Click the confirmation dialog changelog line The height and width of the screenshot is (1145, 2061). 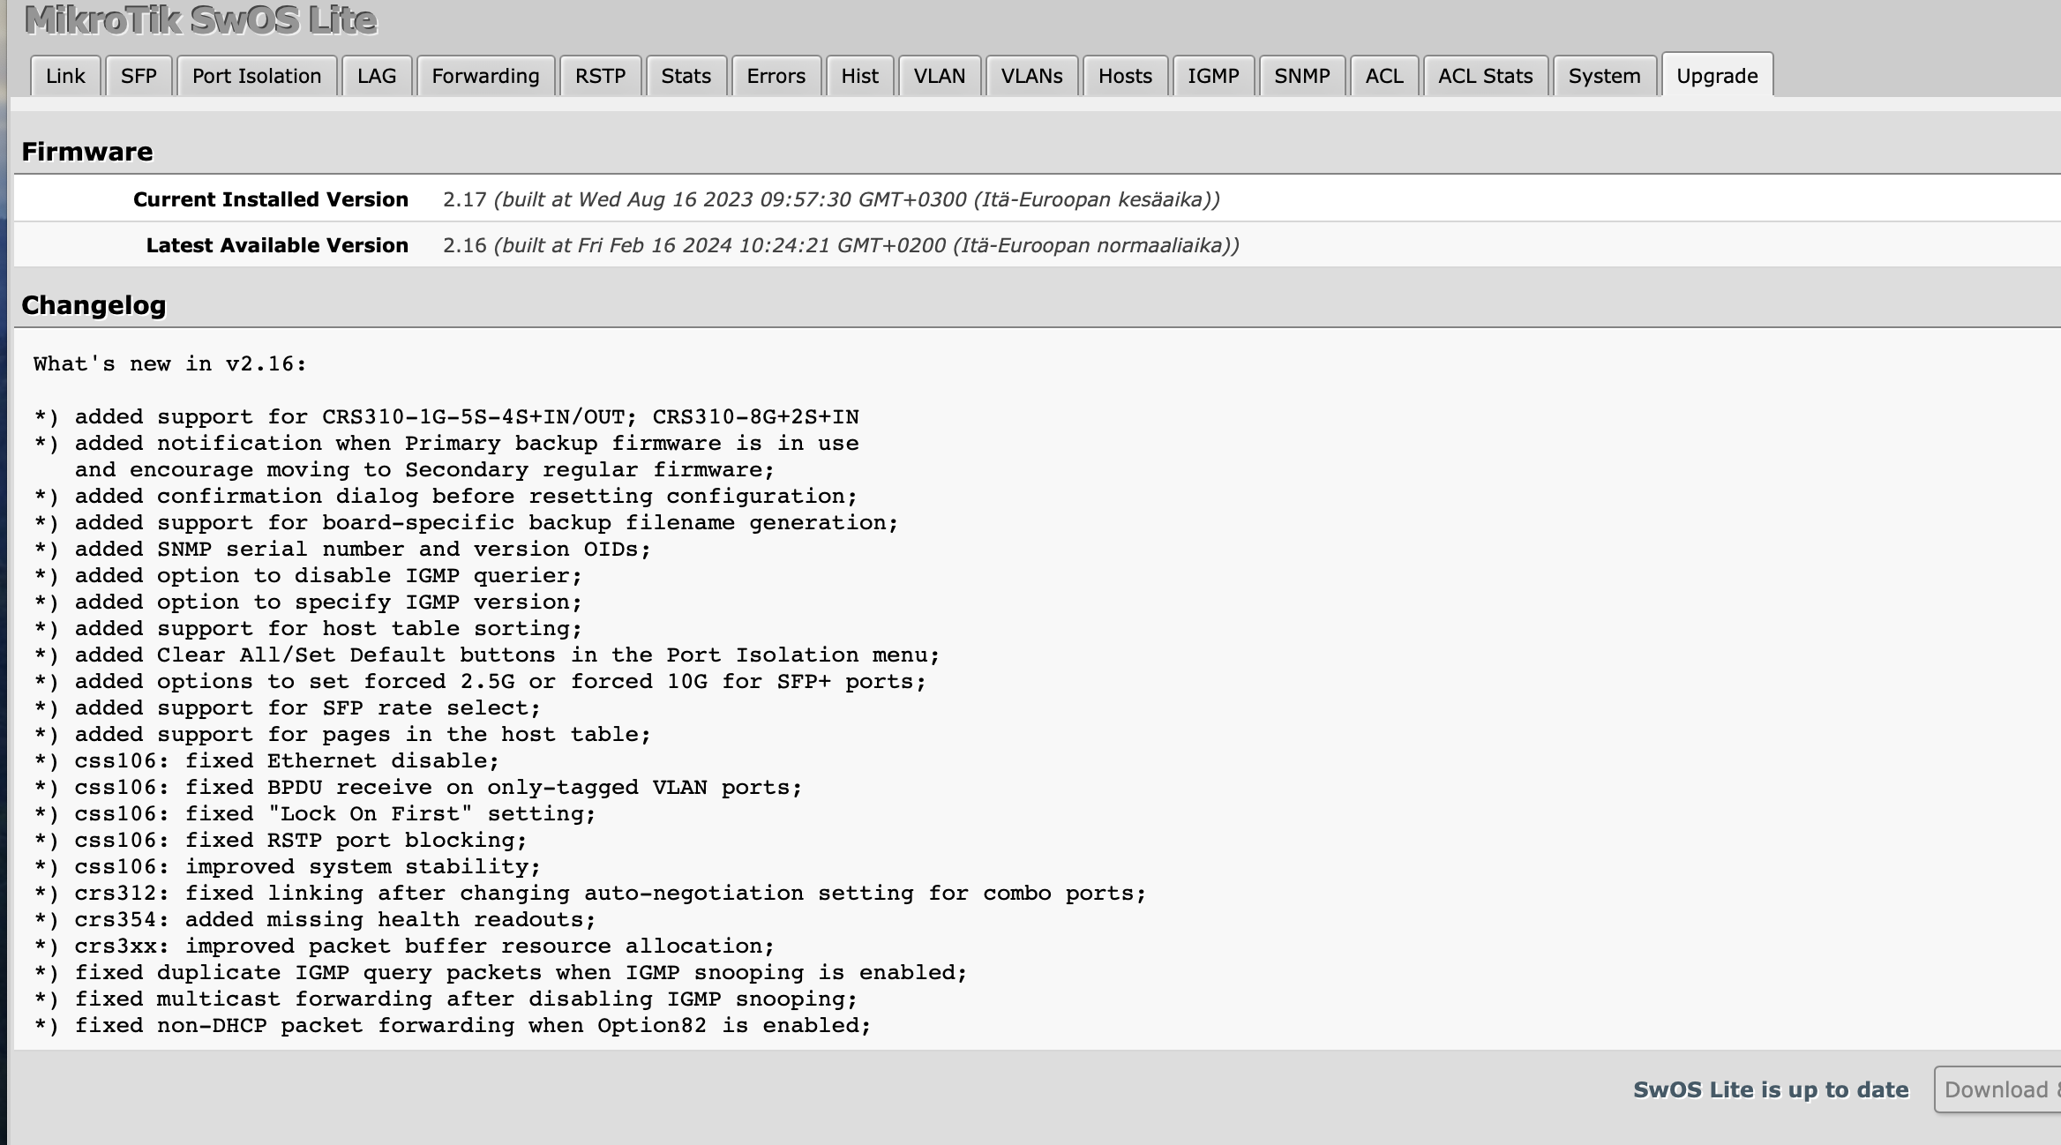pyautogui.click(x=446, y=496)
